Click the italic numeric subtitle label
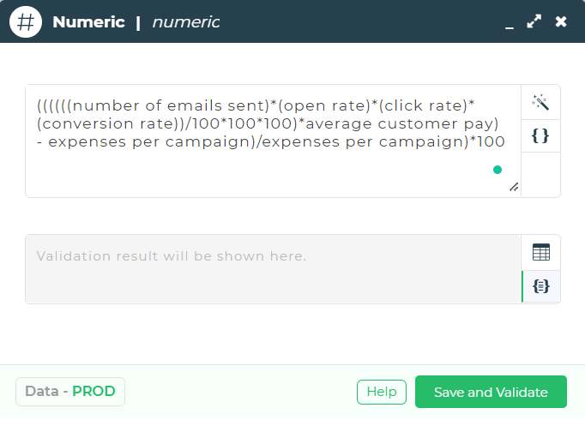585x426 pixels. coord(186,22)
